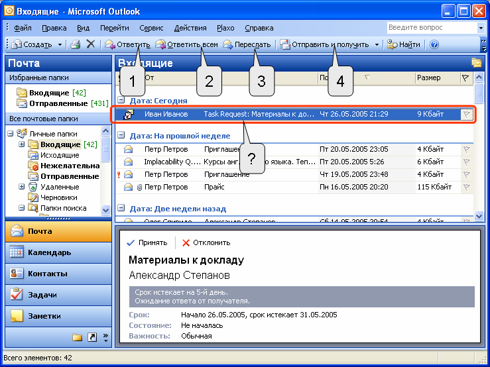
Task: Open the Сервис menu
Action: (151, 28)
